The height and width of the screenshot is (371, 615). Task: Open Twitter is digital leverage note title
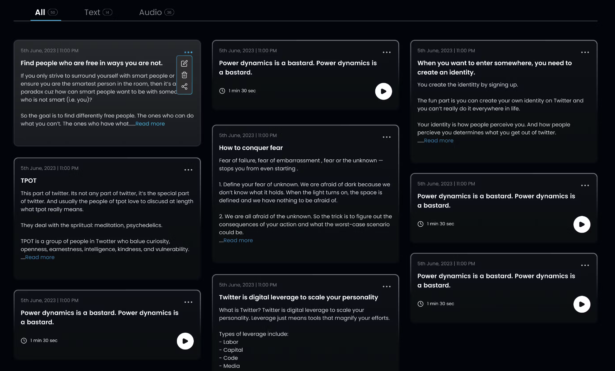click(x=299, y=297)
